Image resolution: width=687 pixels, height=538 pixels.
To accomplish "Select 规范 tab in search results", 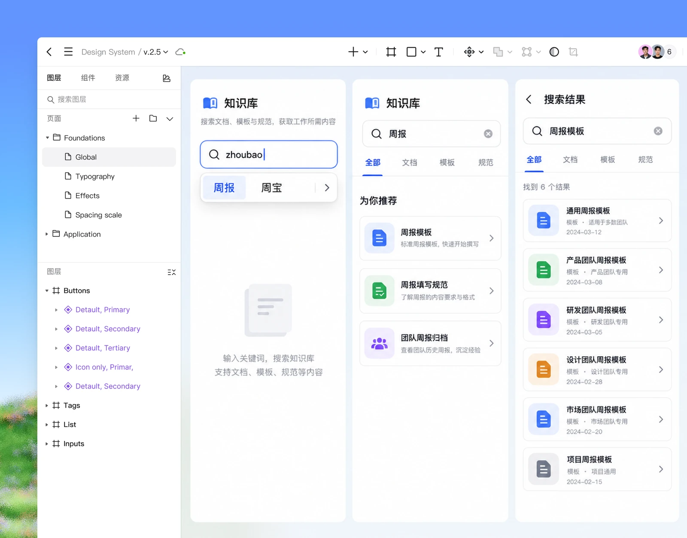I will (x=645, y=159).
